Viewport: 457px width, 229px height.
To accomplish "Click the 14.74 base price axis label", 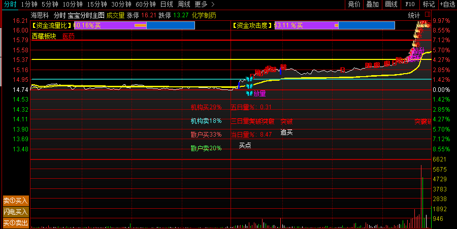I will [20, 90].
